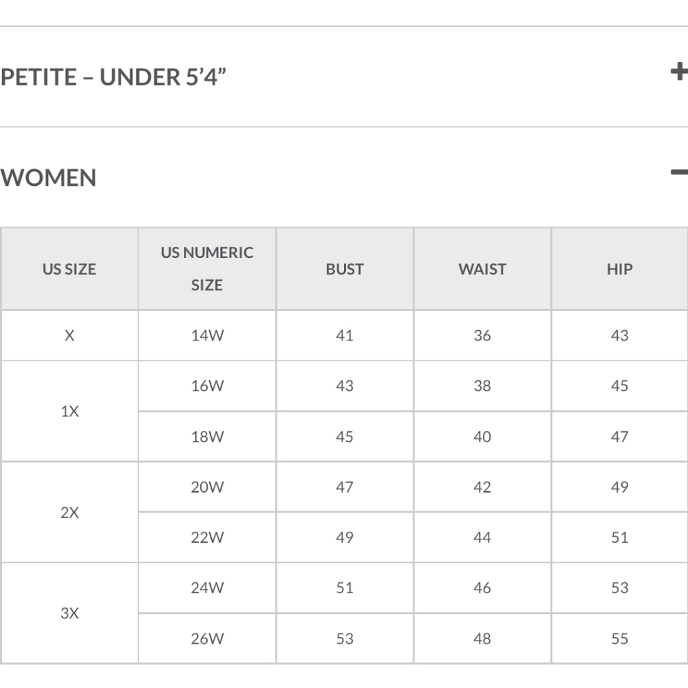Expand the Petite section plus icon

point(679,72)
